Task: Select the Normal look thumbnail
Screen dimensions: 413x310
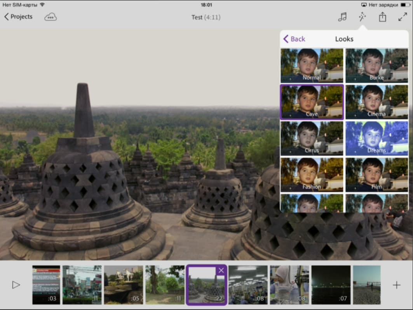Action: pos(312,65)
